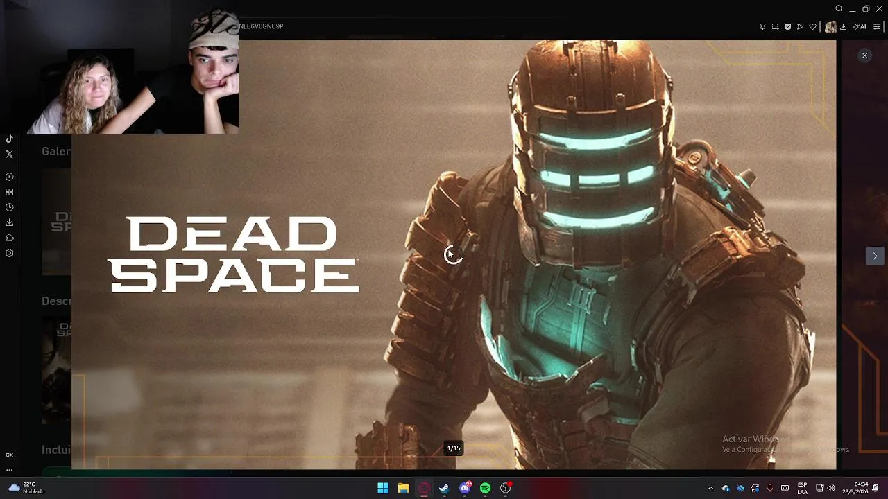Open sidebar three-dots more options

[x=10, y=470]
